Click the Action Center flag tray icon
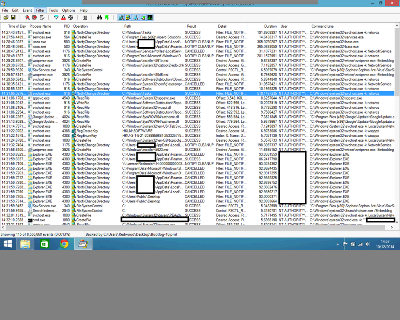The width and height of the screenshot is (400, 320). point(345,244)
